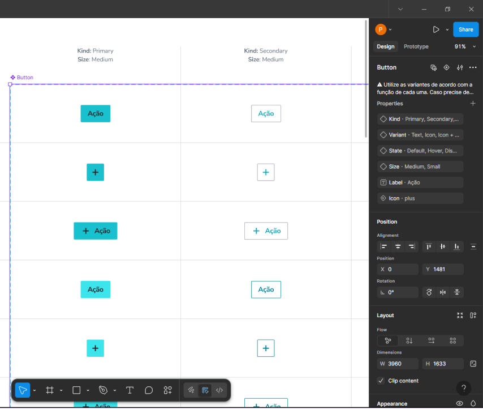483x409 pixels.
Task: Click the help question mark button
Action: coord(463,388)
